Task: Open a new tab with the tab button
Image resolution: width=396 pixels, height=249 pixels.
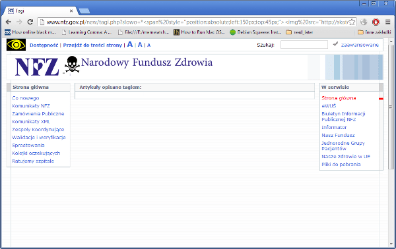Action: tap(84, 11)
